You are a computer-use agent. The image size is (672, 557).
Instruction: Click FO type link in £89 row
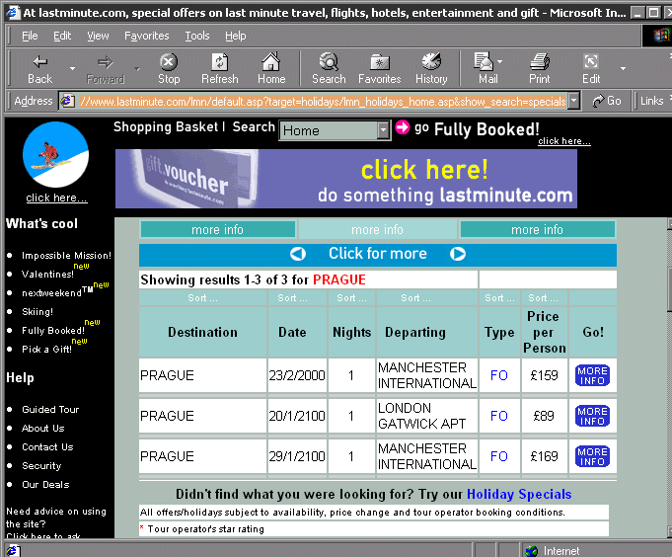(x=499, y=416)
